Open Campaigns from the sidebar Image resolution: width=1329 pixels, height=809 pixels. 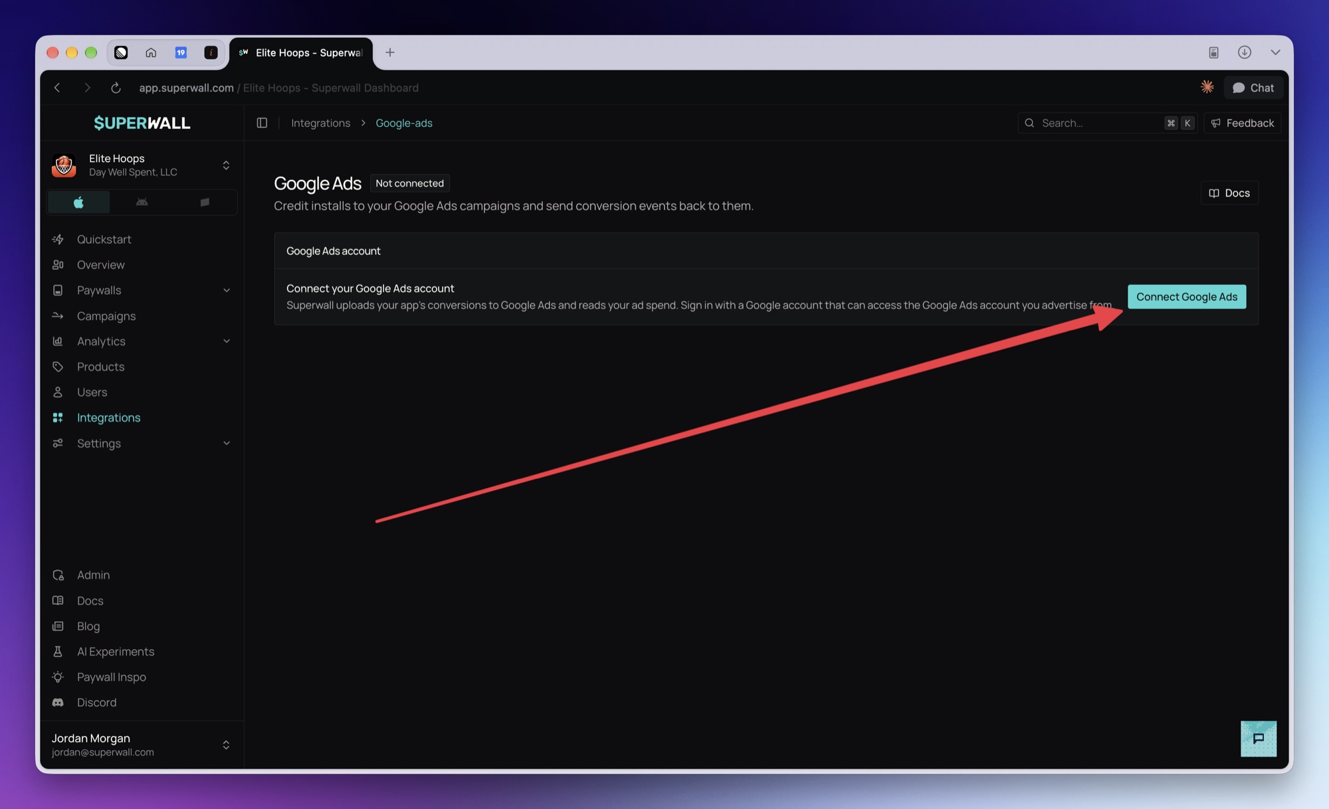(x=106, y=316)
